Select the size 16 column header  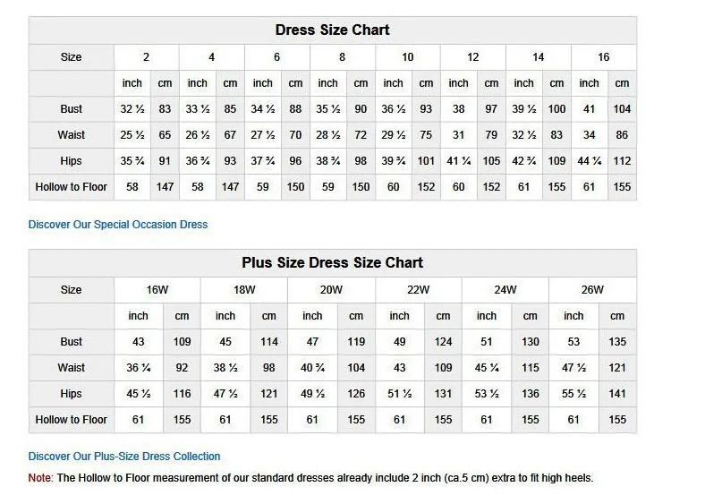click(603, 57)
